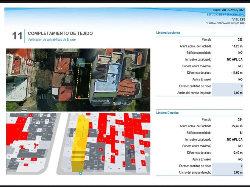The image size is (250, 187).
Task: Click the large section number 11
Action: (x=17, y=36)
